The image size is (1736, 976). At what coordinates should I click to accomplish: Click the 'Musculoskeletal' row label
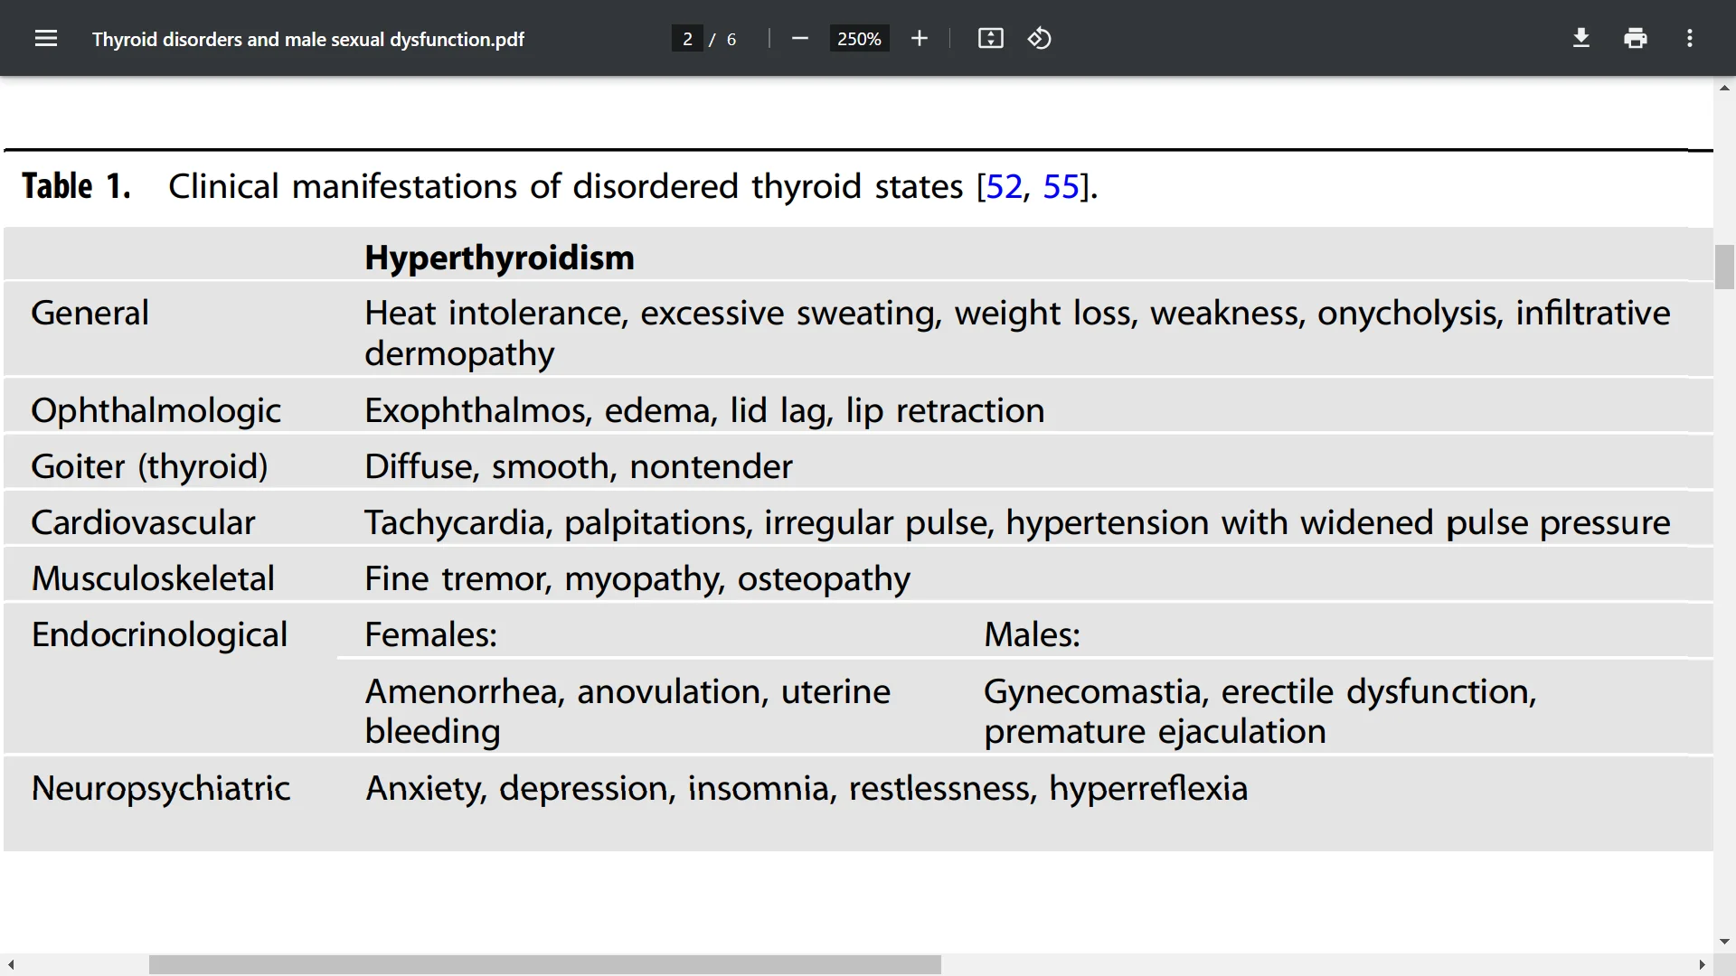153,578
